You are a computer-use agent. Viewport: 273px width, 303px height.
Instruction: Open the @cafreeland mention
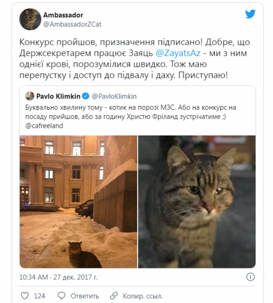(44, 126)
